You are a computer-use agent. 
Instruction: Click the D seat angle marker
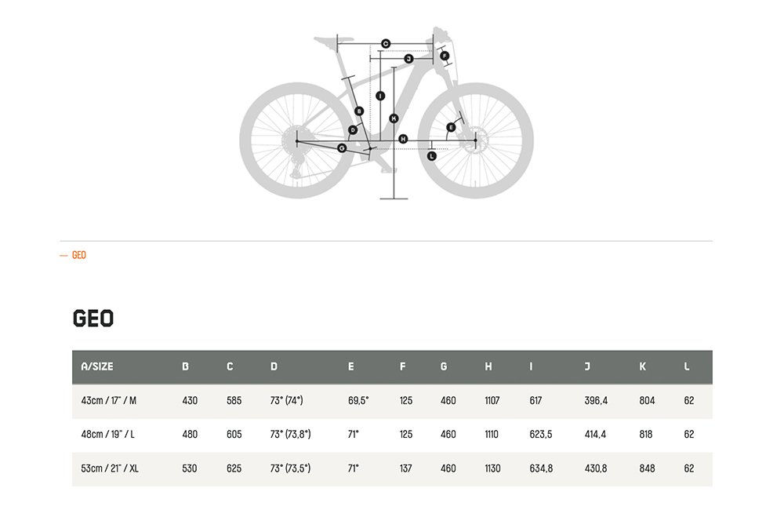click(353, 130)
